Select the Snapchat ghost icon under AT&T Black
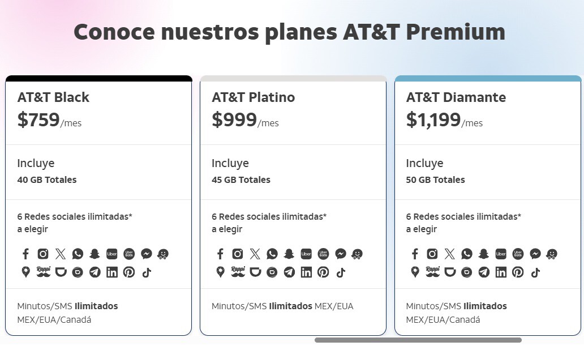This screenshot has height=363, width=584. click(x=95, y=254)
